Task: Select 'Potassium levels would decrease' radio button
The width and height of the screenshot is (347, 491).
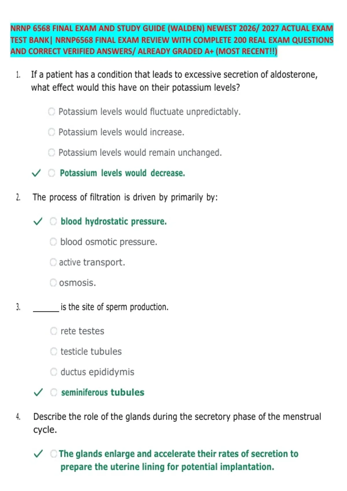Action: point(51,173)
